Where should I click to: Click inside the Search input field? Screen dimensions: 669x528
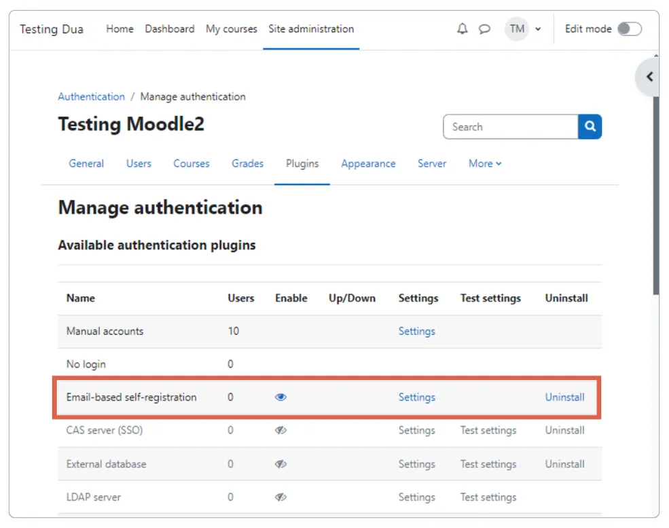509,126
